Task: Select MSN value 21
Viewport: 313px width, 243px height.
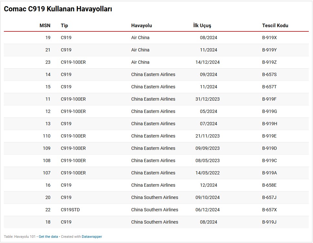Action: [x=48, y=50]
